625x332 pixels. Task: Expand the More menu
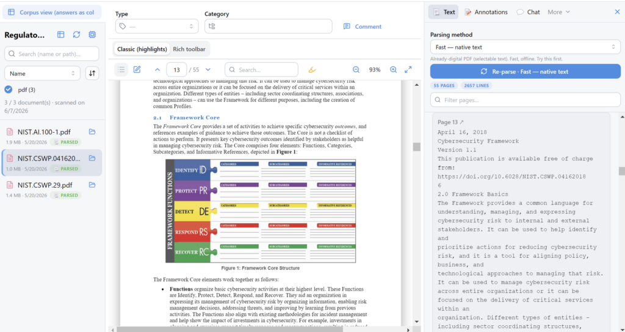pos(558,12)
